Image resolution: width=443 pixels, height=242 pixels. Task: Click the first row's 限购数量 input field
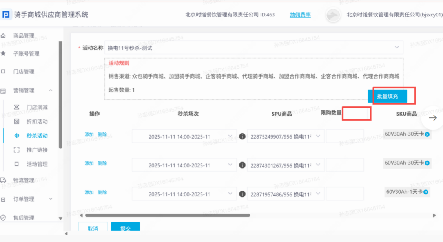coord(345,137)
